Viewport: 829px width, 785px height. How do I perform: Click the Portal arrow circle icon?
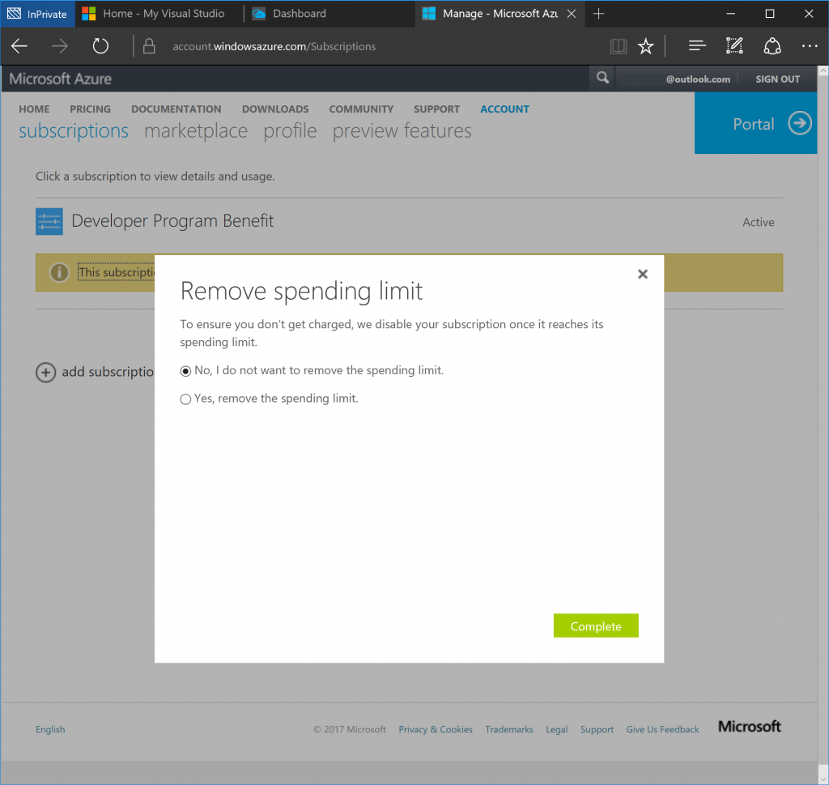pos(800,123)
